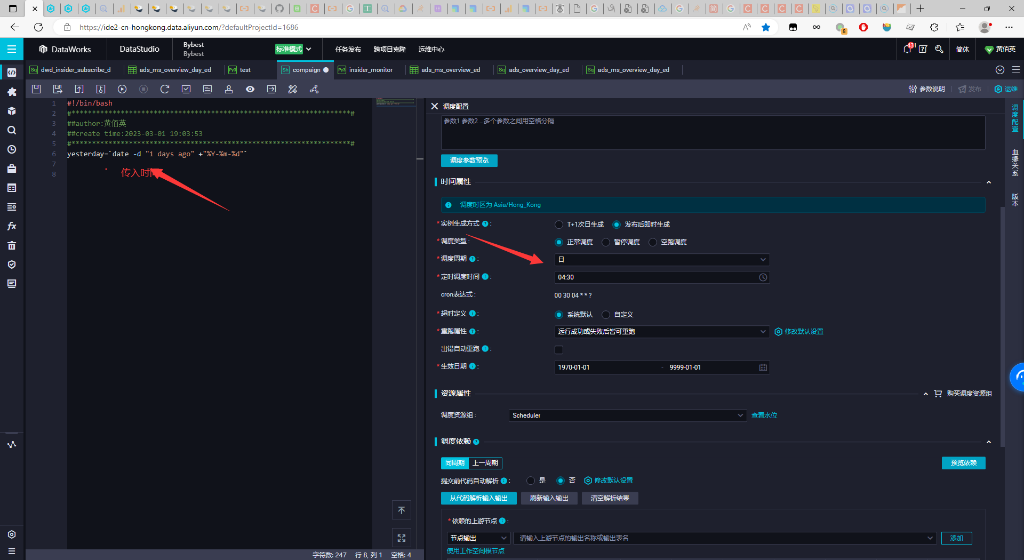This screenshot has width=1024, height=560.
Task: Open the recycle bin icon in sidebar
Action: (12, 245)
